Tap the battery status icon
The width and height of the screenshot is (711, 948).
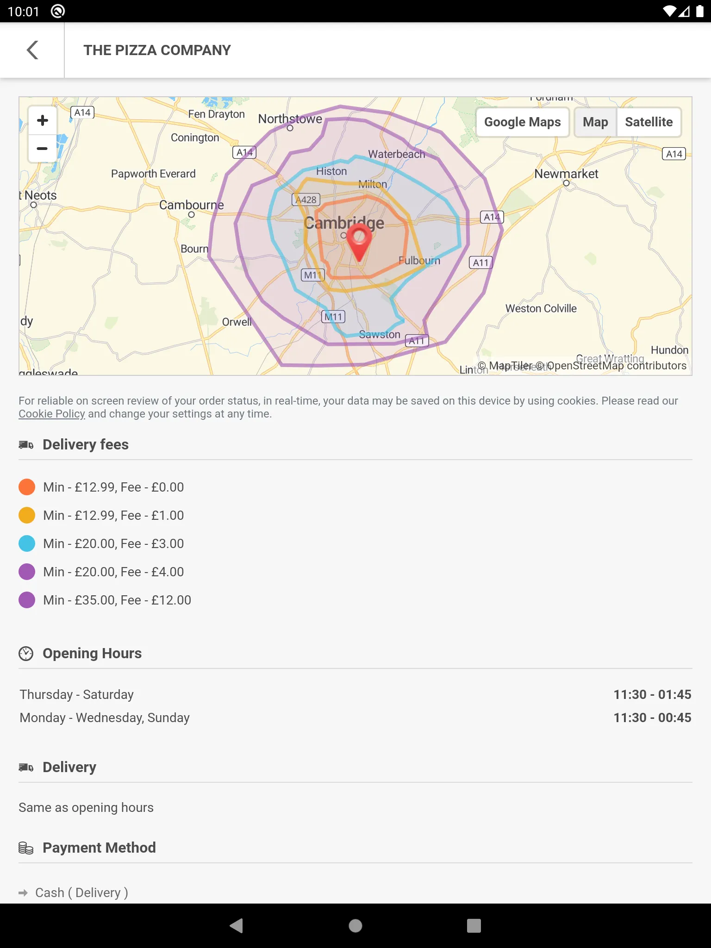coord(700,11)
